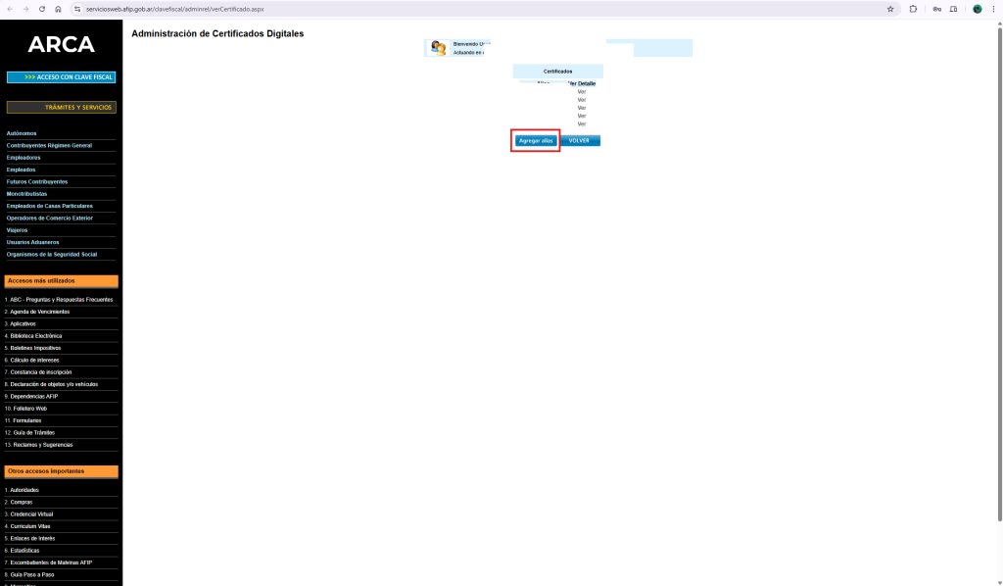Open Agenda de Vencimientos link
Viewport: 1003px width, 586px height.
(x=39, y=312)
